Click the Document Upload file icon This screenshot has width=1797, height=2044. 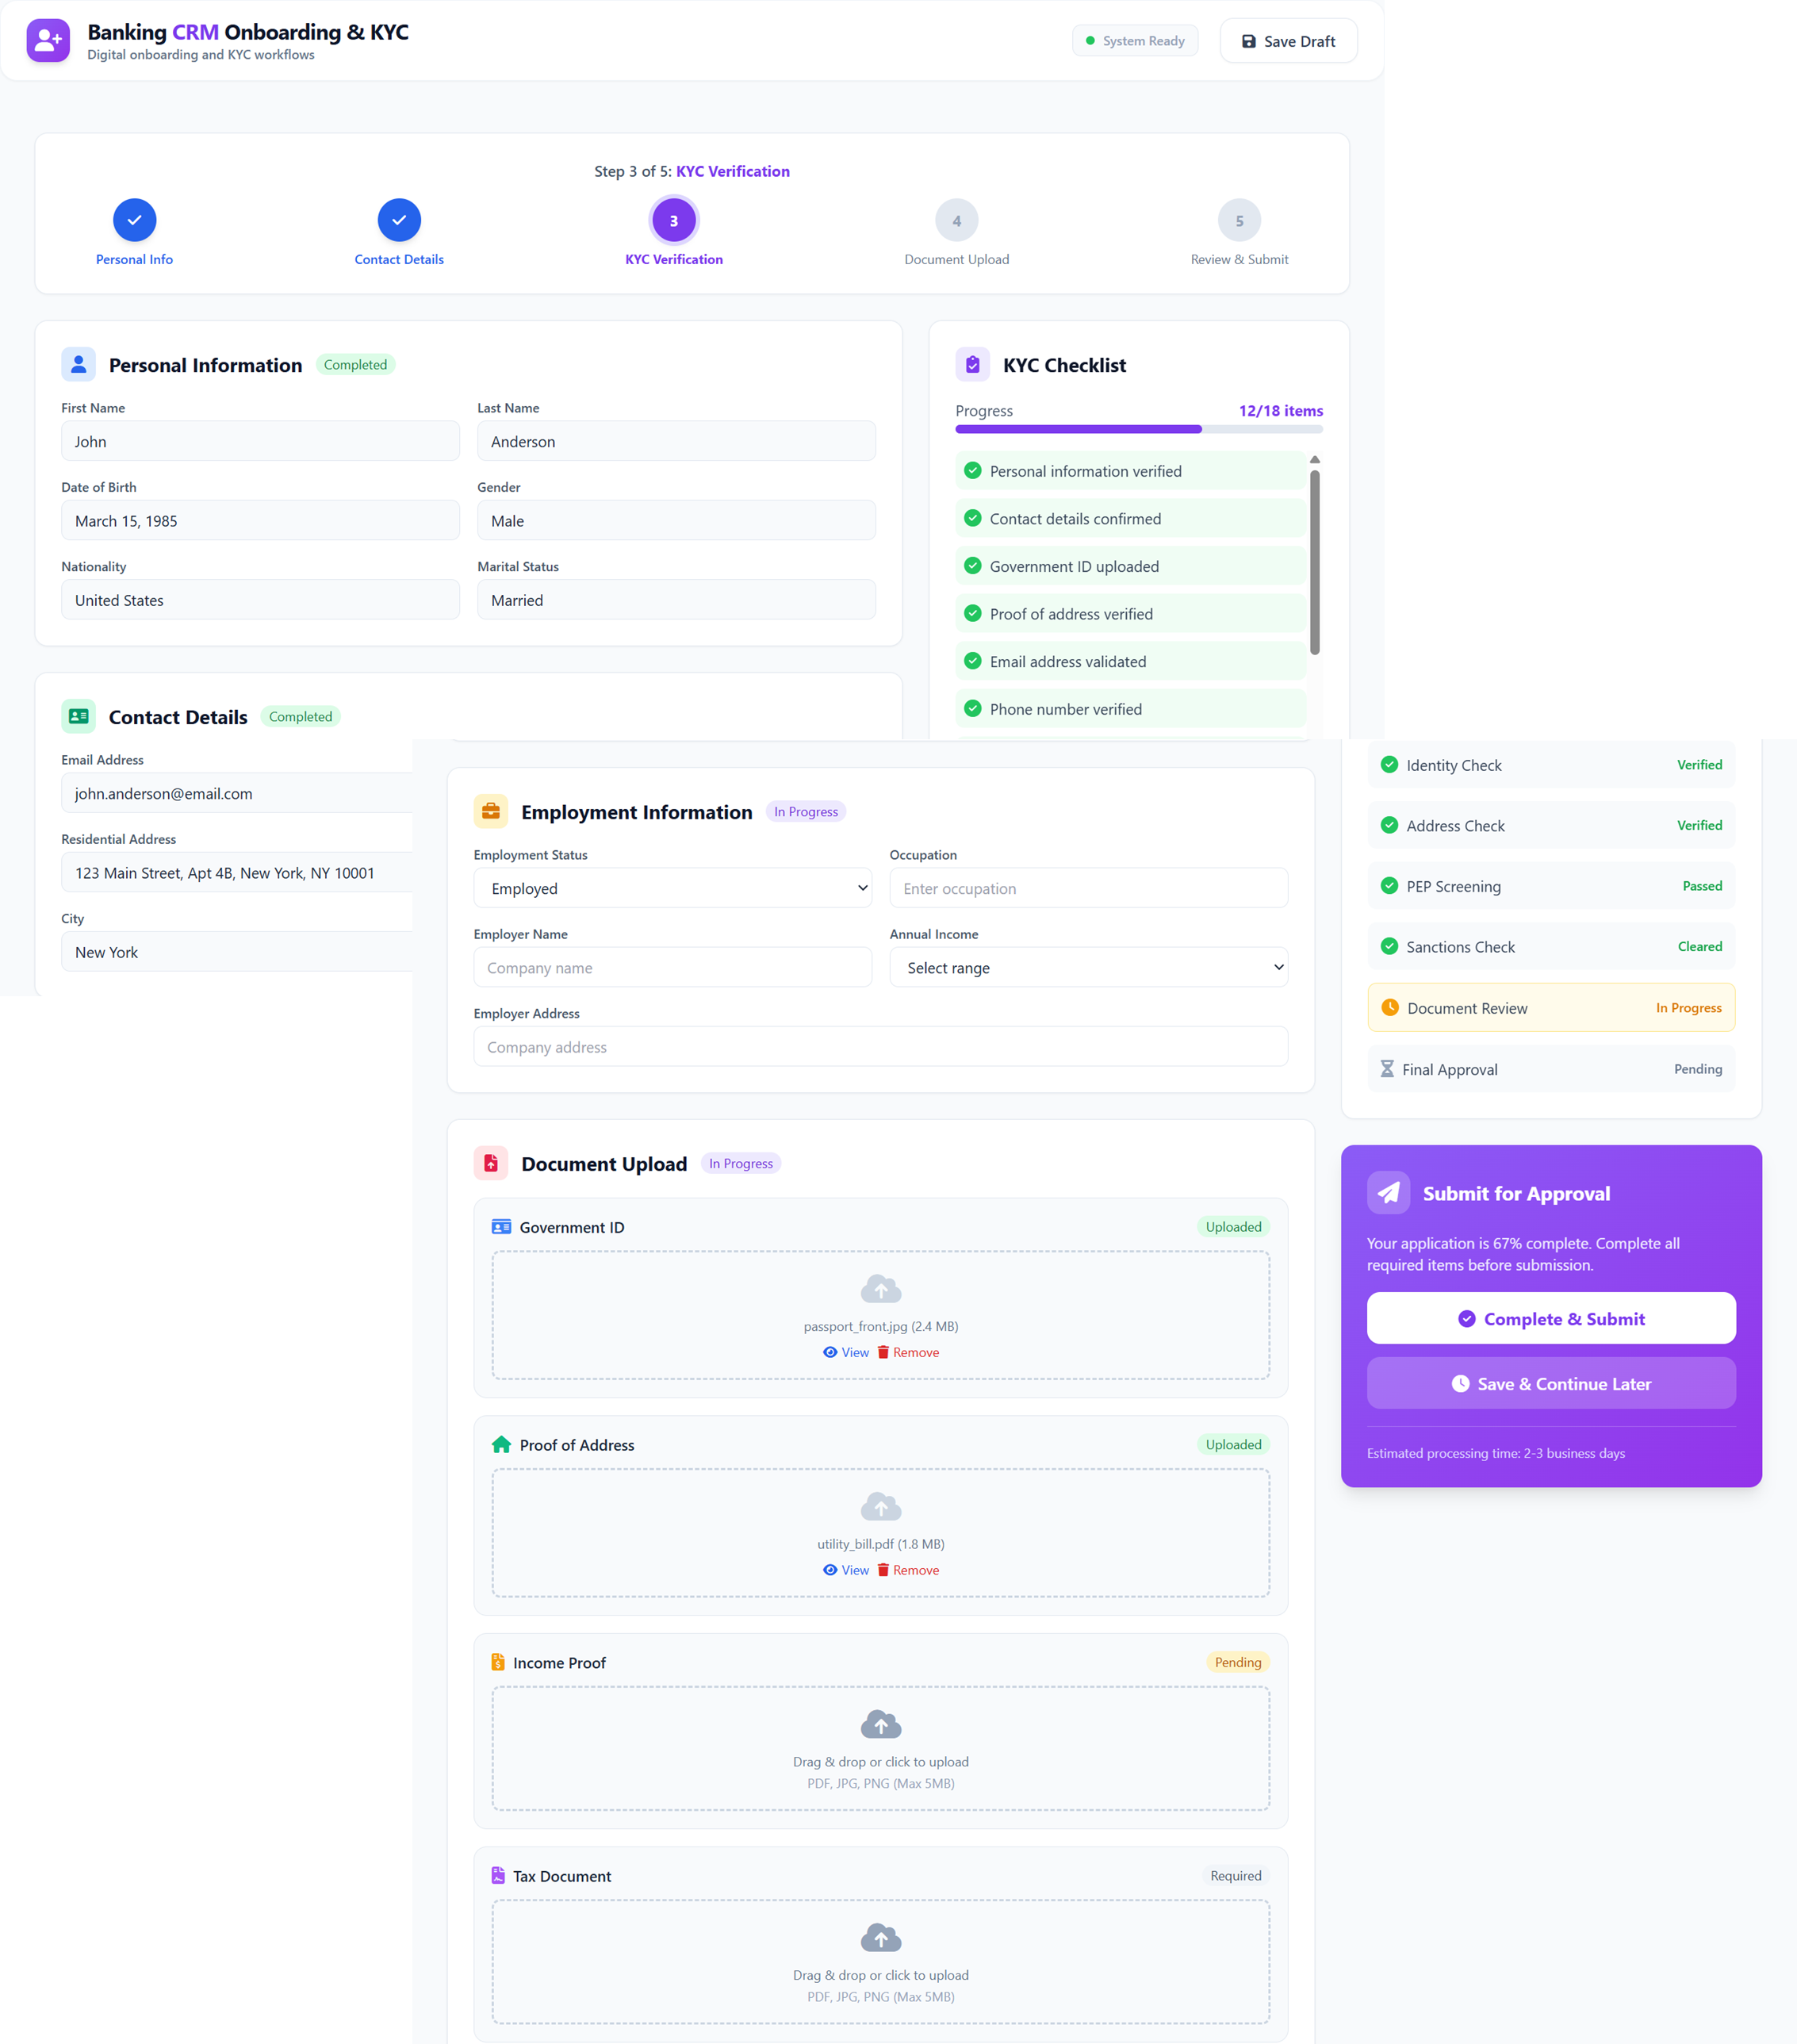coord(491,1162)
